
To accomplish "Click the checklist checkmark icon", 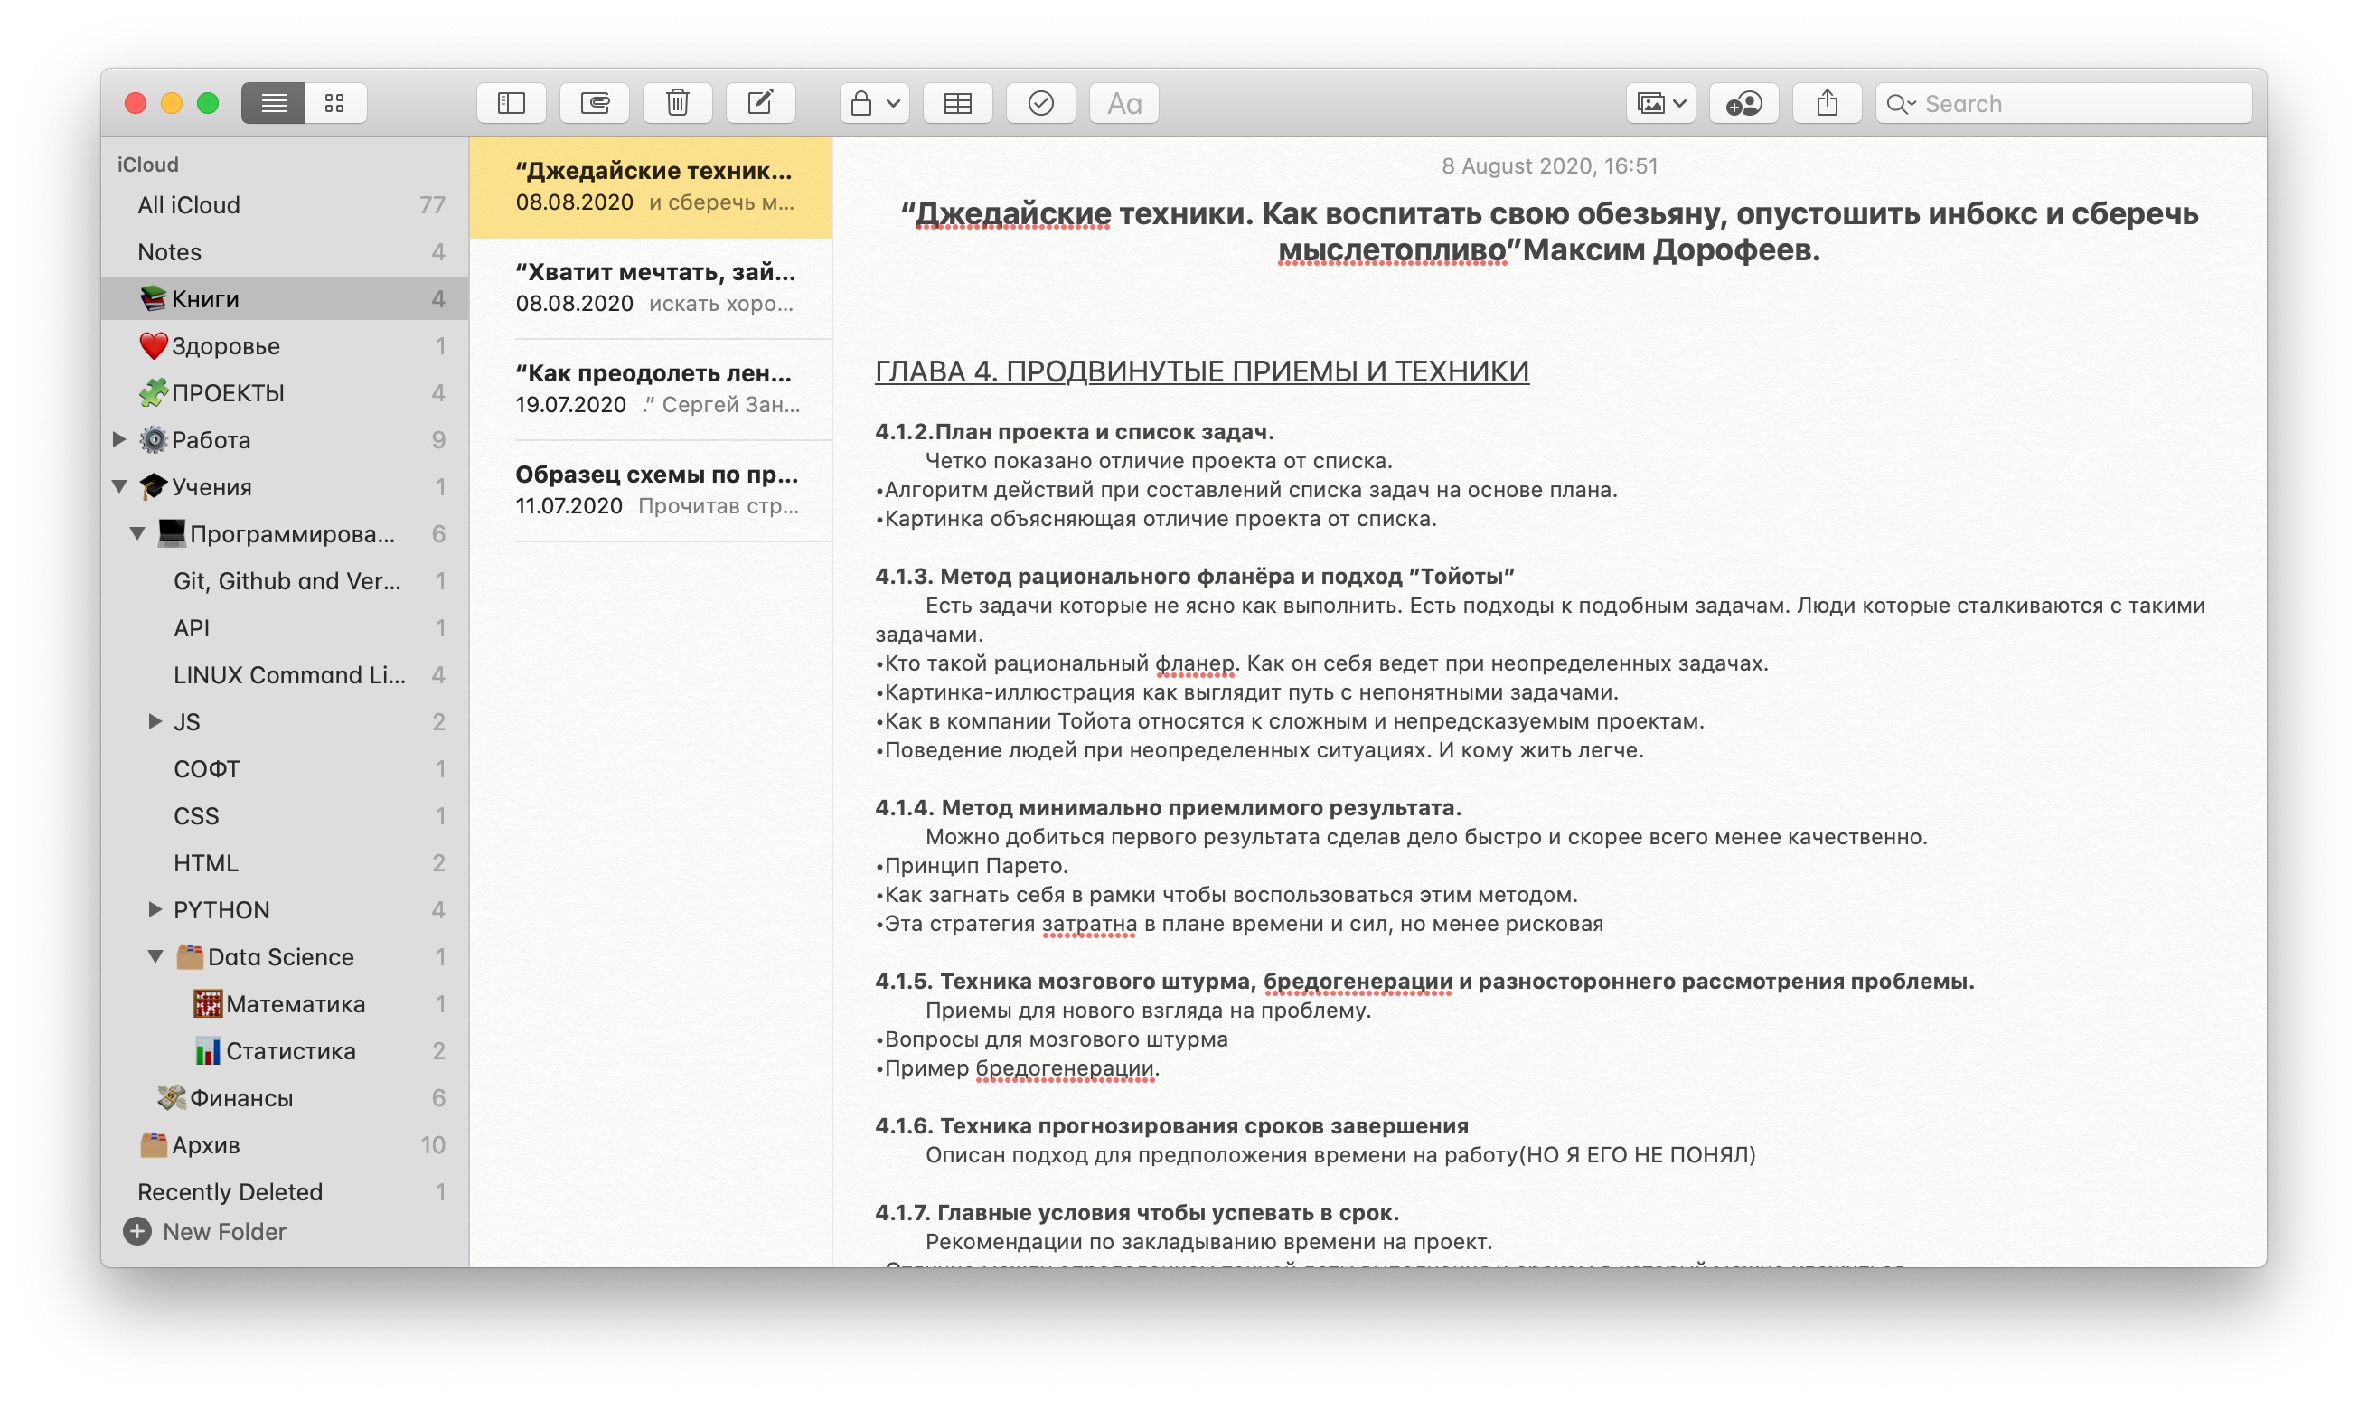I will coord(1040,103).
